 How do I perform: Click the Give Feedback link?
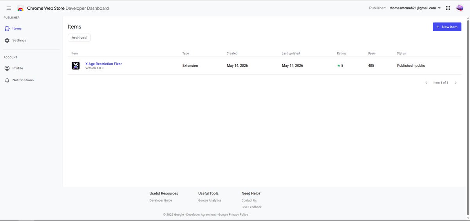click(251, 207)
